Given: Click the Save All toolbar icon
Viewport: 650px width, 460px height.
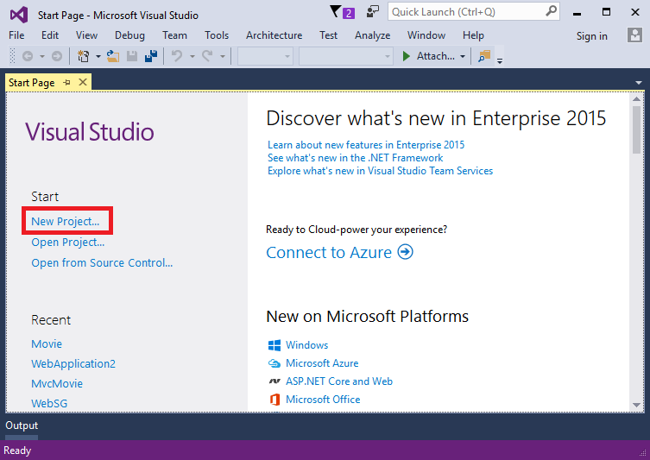Looking at the screenshot, I should coord(150,56).
